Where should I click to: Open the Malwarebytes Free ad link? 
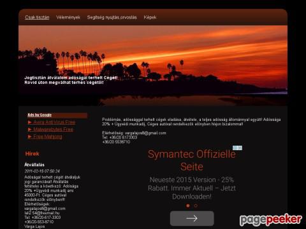click(53, 129)
